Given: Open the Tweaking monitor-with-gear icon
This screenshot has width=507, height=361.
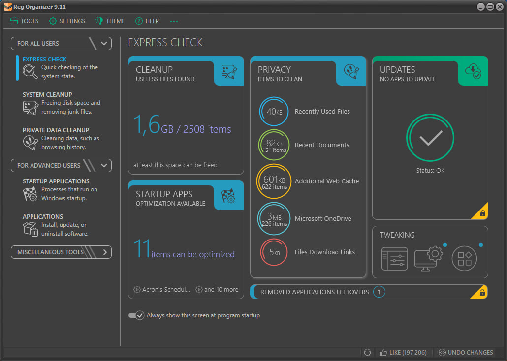Looking at the screenshot, I should pos(429,259).
